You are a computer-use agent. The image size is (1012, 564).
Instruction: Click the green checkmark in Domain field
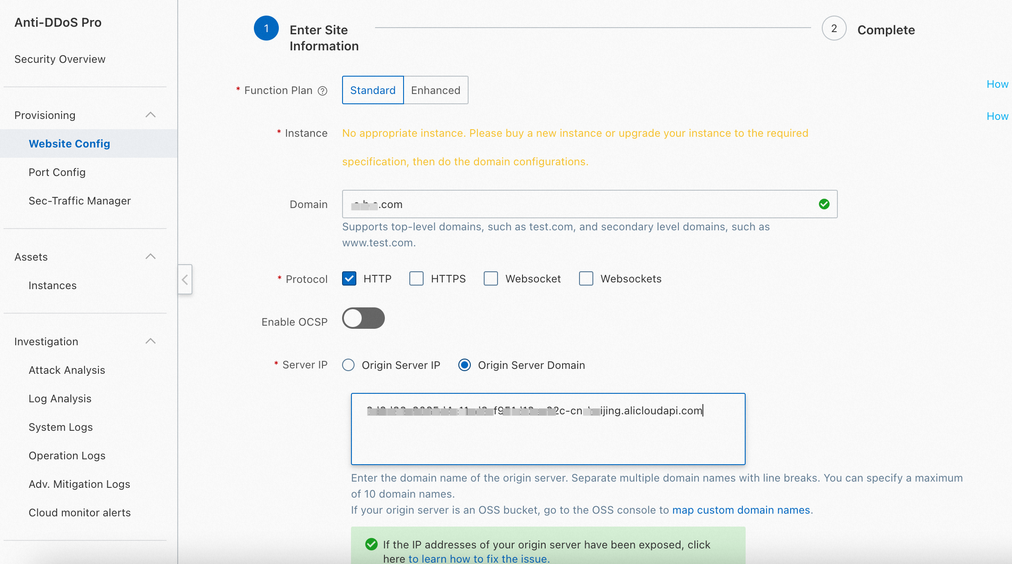pos(824,204)
